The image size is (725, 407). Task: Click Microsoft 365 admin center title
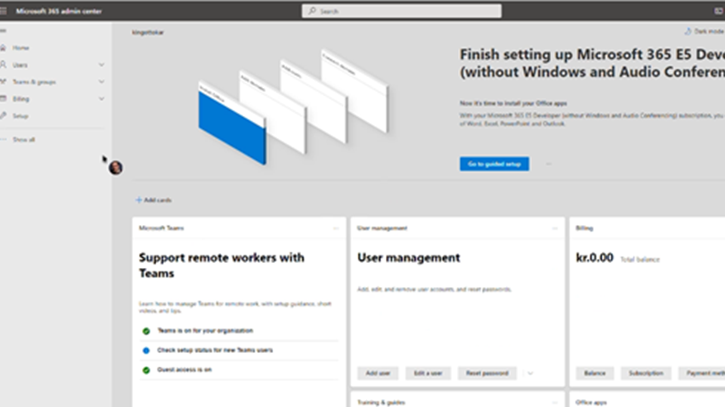click(x=59, y=11)
